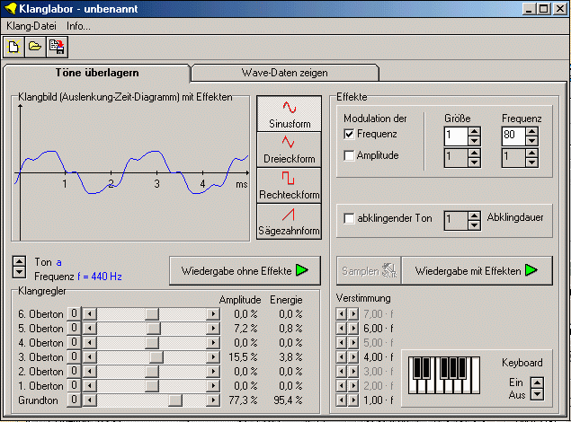The image size is (571, 422).
Task: Select the Dreieckform waveform
Action: tap(288, 149)
